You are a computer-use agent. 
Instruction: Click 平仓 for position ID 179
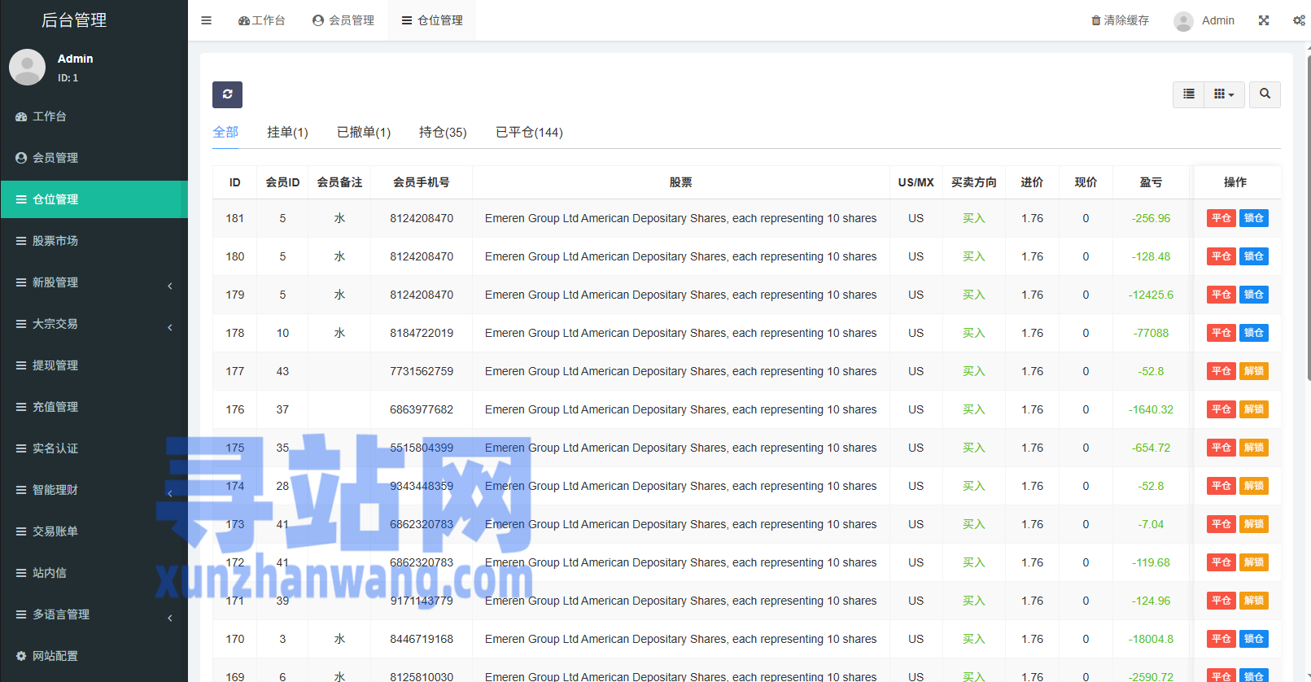point(1221,295)
